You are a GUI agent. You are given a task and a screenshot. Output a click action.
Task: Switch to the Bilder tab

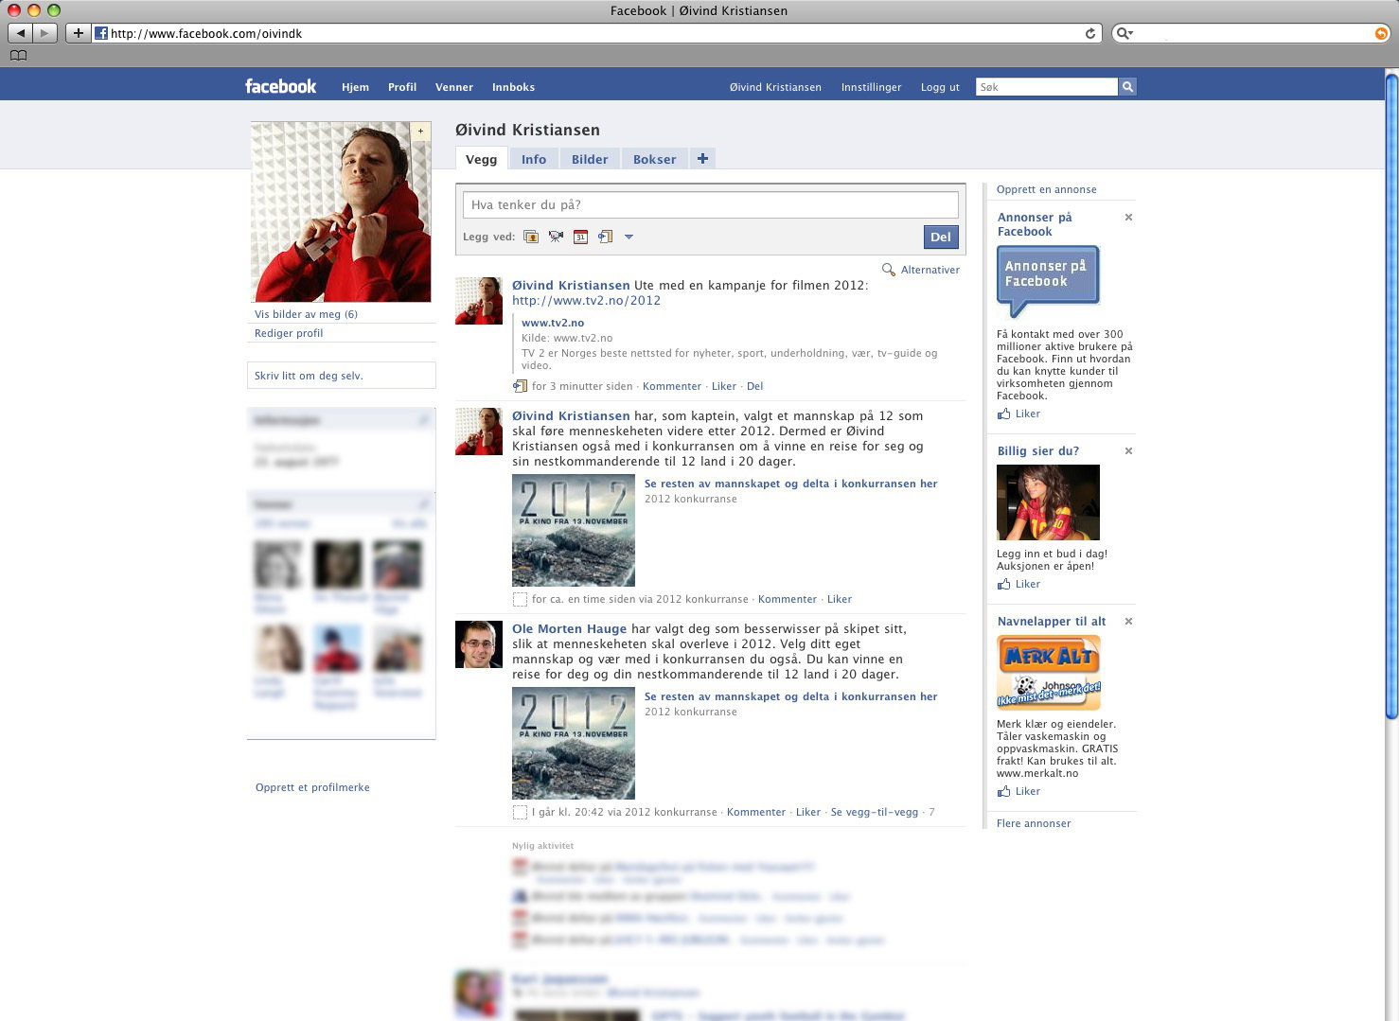(x=590, y=159)
